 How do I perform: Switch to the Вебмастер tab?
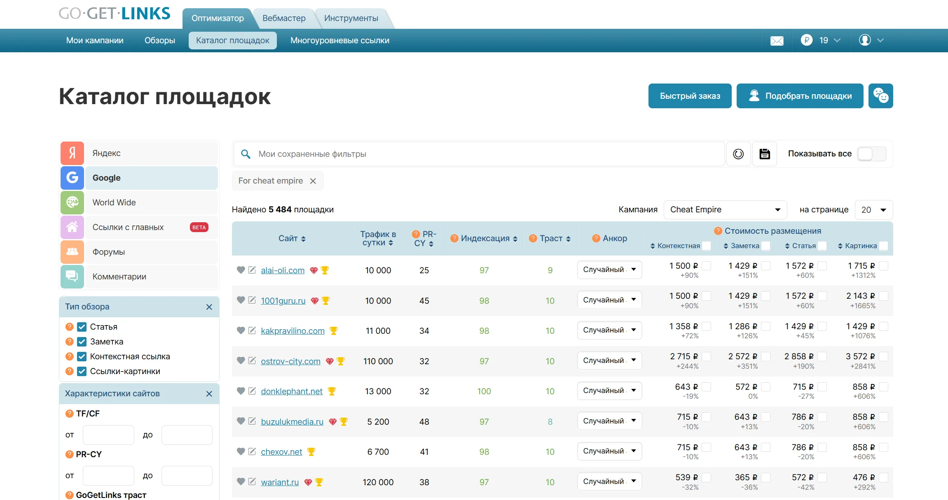coord(284,18)
